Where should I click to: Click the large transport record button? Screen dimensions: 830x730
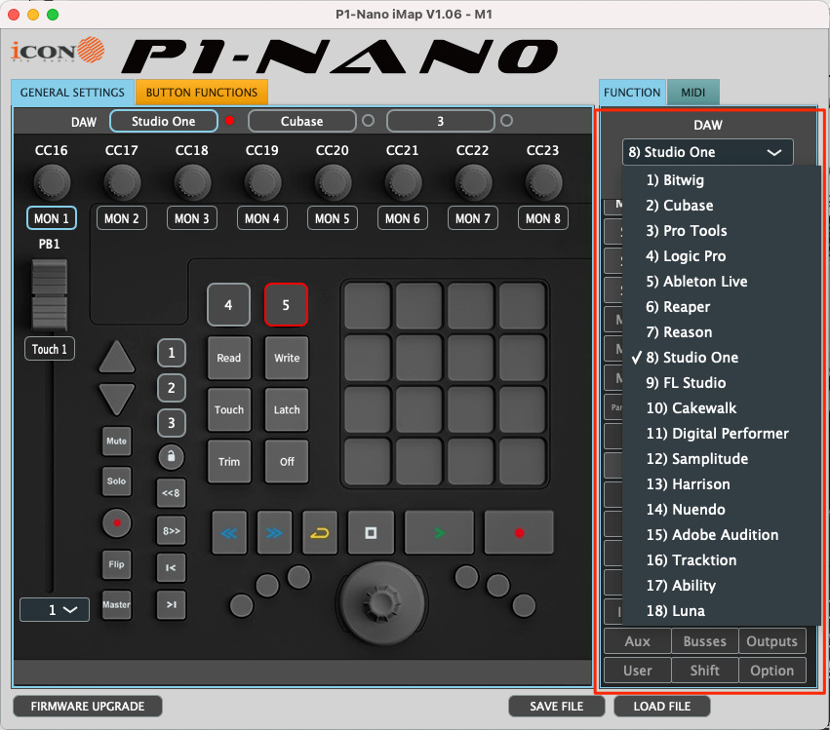coord(519,533)
